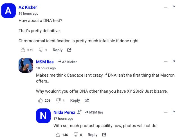Viewport: 193px width, 140px height.
Task: Reply to AZ Kicker's comment
Action: (x=57, y=50)
